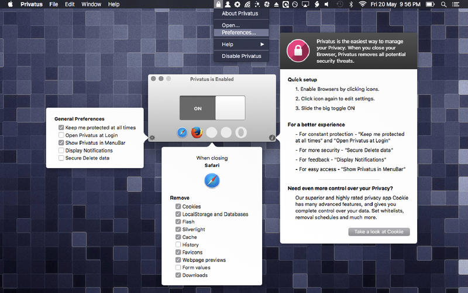
Task: Uncheck the Cache checkbox
Action: pos(178,237)
